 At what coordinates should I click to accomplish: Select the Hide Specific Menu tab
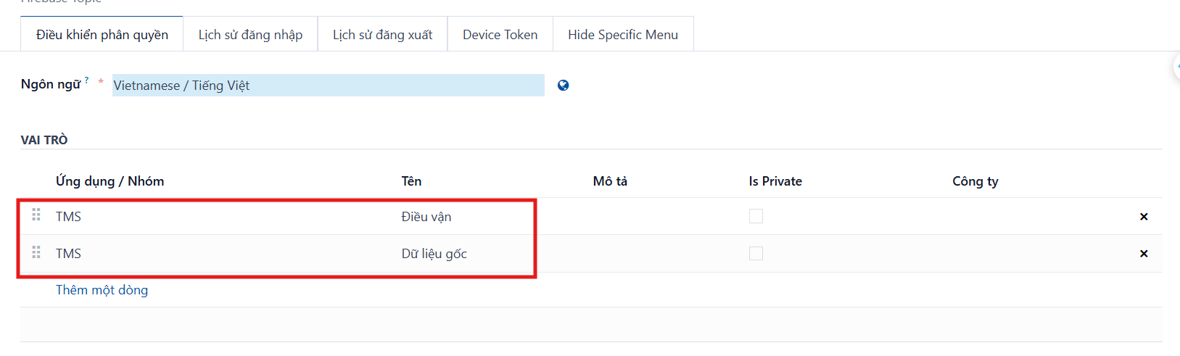[x=623, y=34]
